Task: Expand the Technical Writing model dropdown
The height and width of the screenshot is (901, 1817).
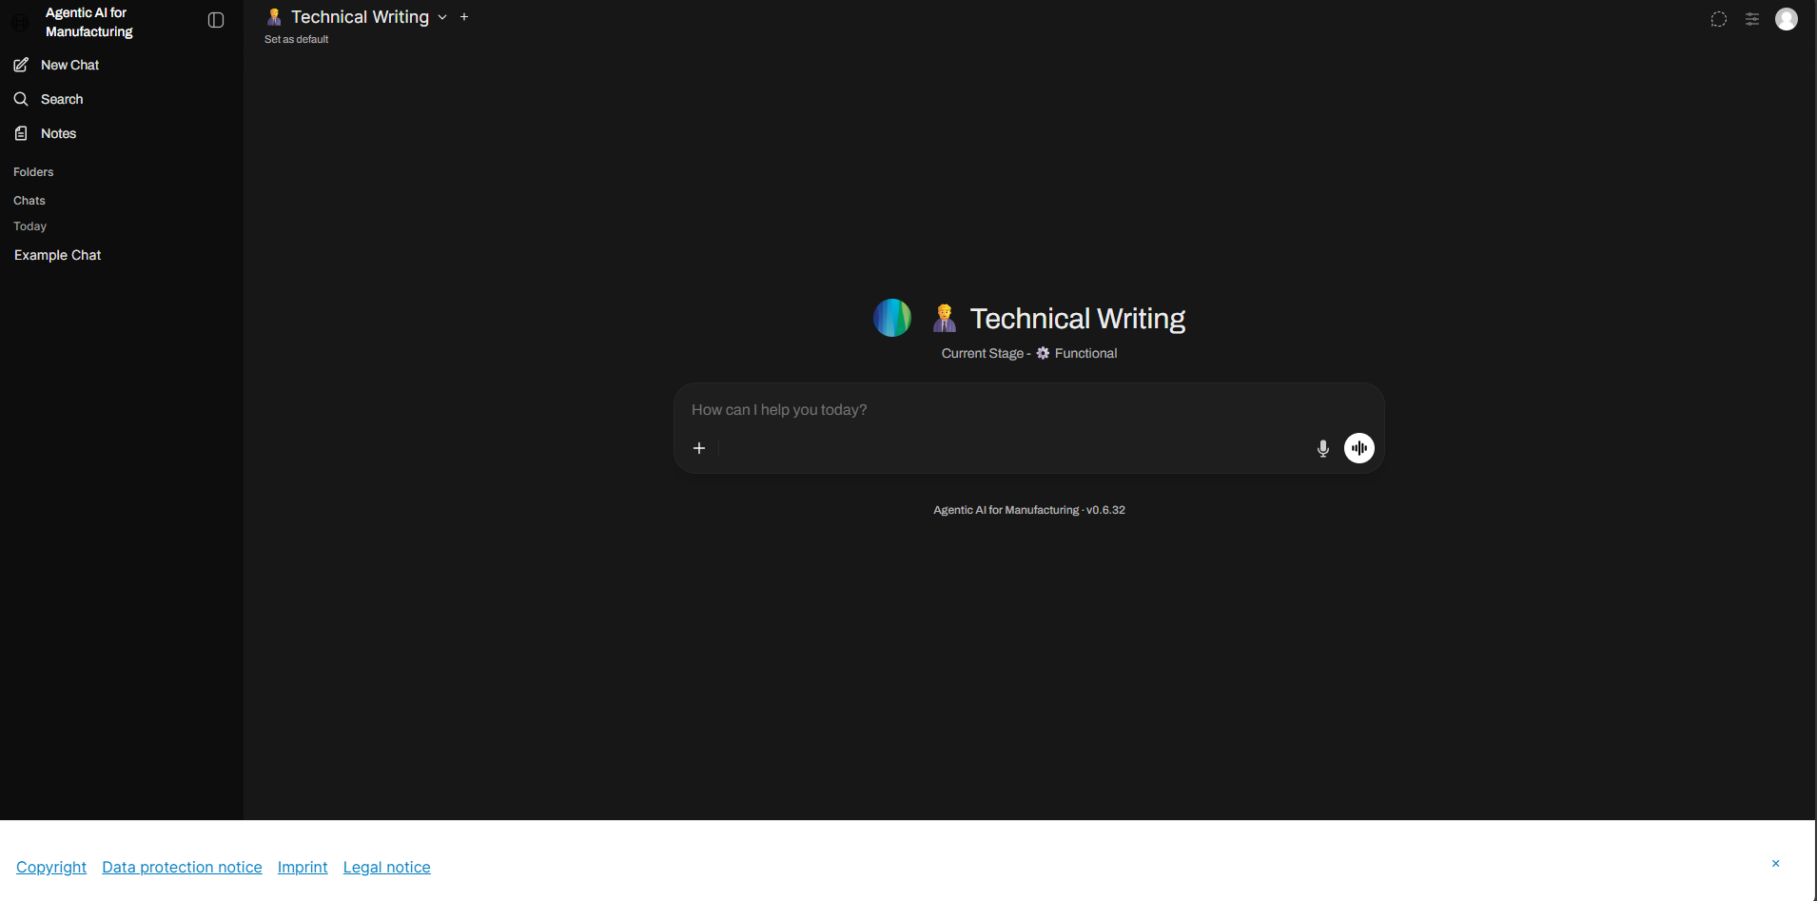Action: 442,17
